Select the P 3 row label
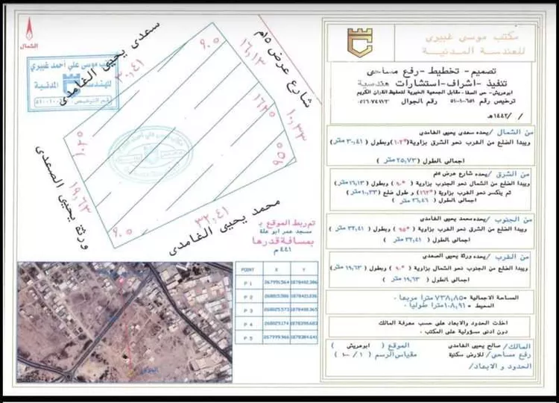 click(x=248, y=310)
